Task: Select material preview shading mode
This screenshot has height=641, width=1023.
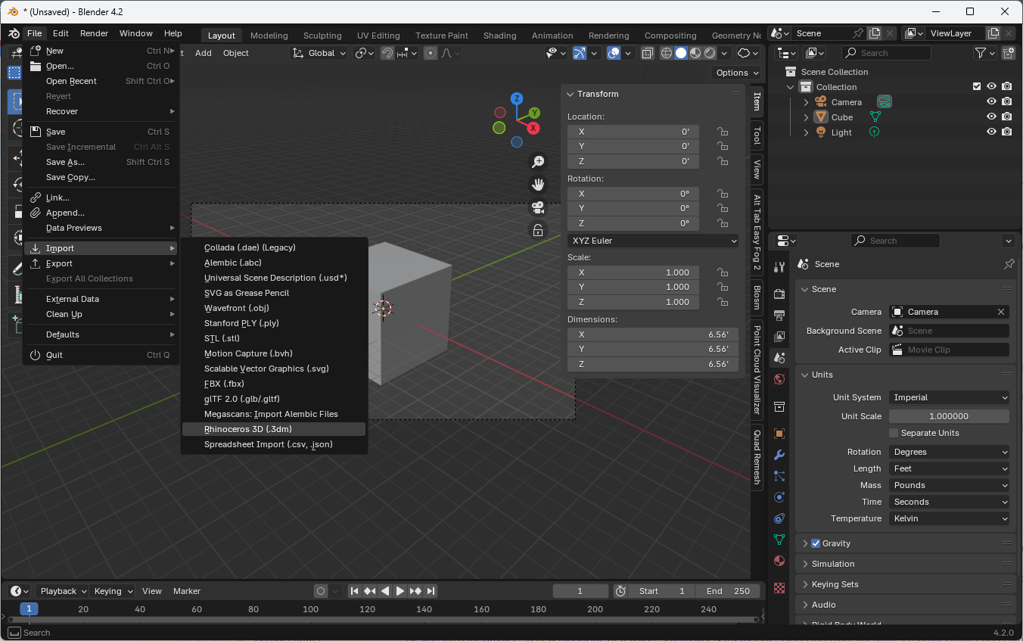Action: point(695,53)
